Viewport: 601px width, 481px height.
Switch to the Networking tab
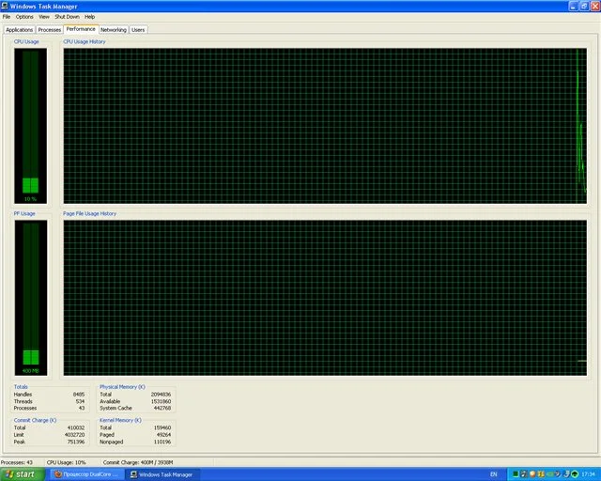pyautogui.click(x=114, y=29)
